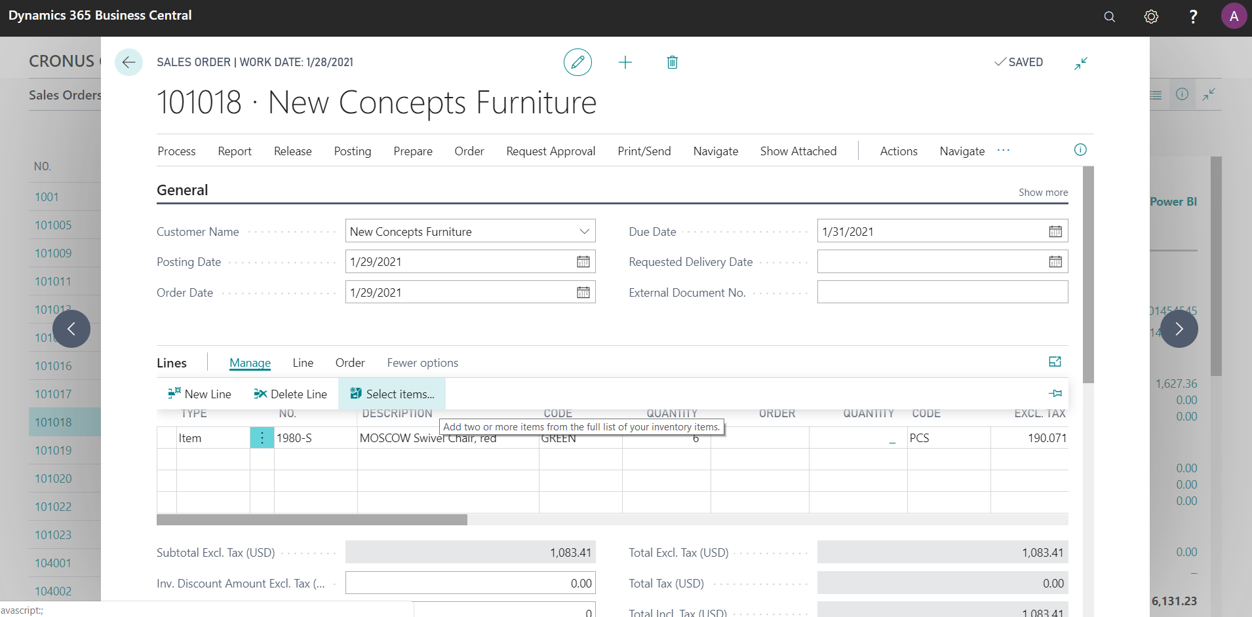Click the horizontal scrollbar of Lines grid

312,519
